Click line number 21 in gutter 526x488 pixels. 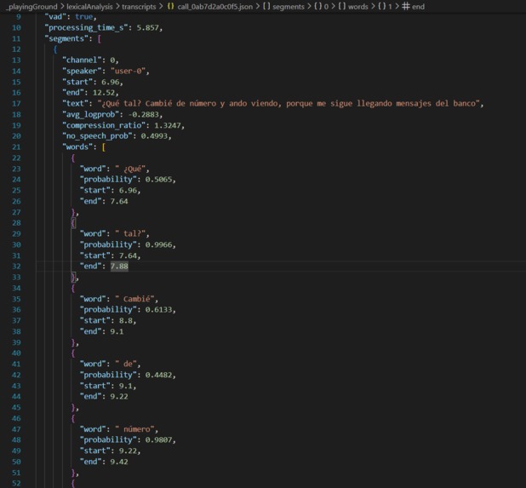point(16,147)
